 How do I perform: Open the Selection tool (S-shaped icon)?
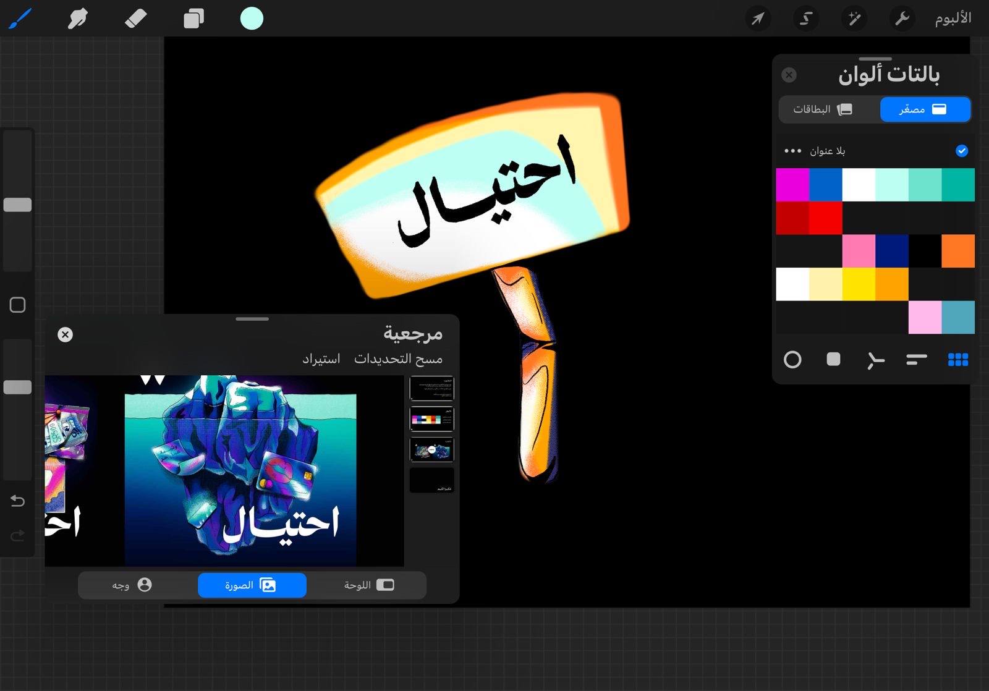pyautogui.click(x=805, y=19)
